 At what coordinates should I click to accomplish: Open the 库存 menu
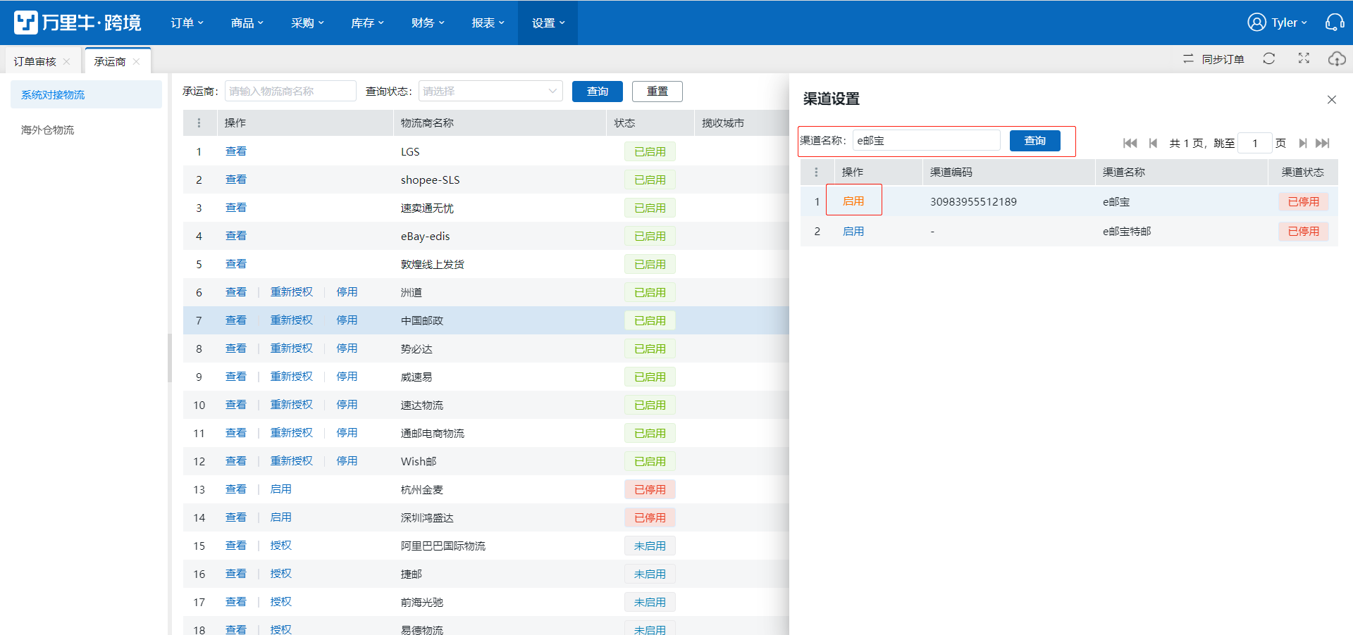pyautogui.click(x=367, y=23)
